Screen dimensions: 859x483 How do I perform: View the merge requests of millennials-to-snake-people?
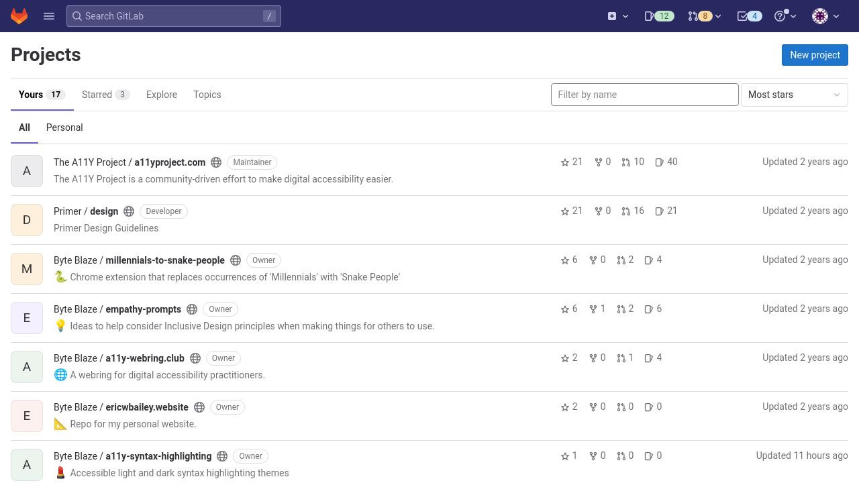[x=625, y=260]
